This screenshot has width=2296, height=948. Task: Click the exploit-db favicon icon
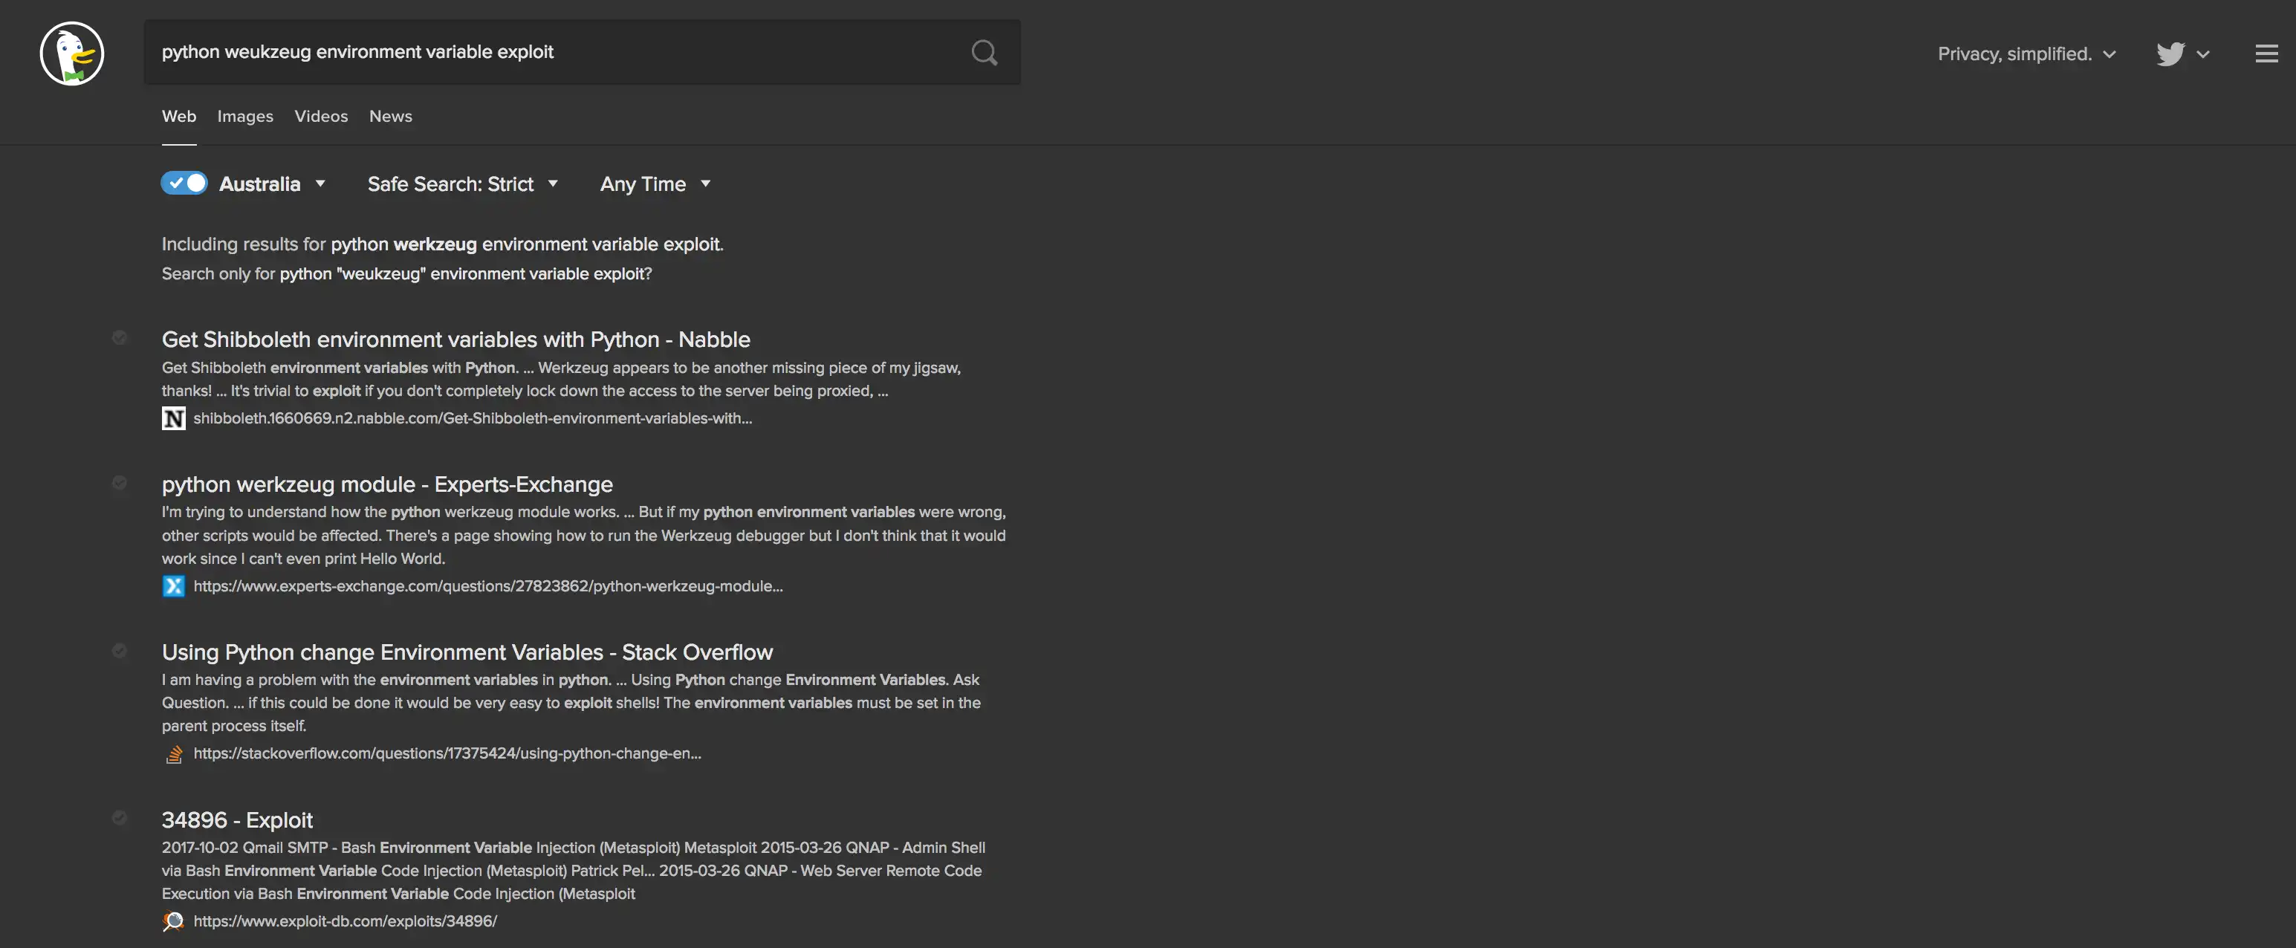[x=174, y=921]
